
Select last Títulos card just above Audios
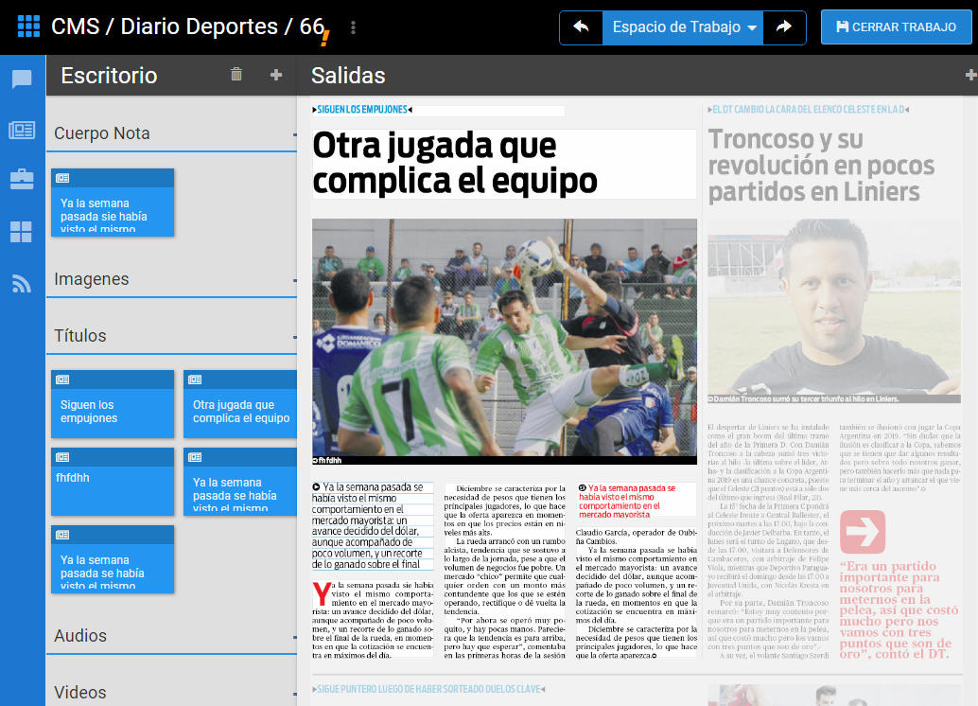click(x=113, y=559)
